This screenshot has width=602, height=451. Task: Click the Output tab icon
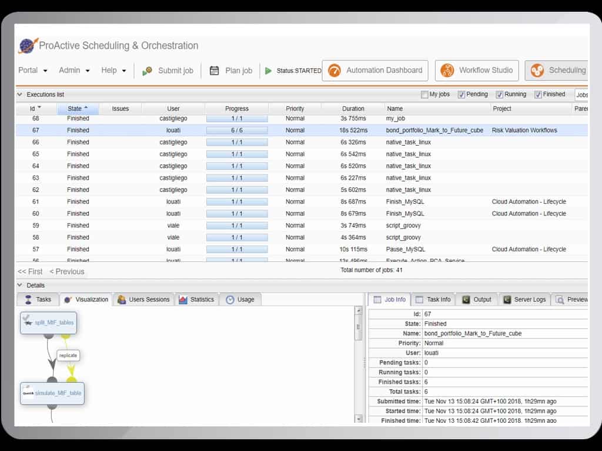(x=466, y=299)
